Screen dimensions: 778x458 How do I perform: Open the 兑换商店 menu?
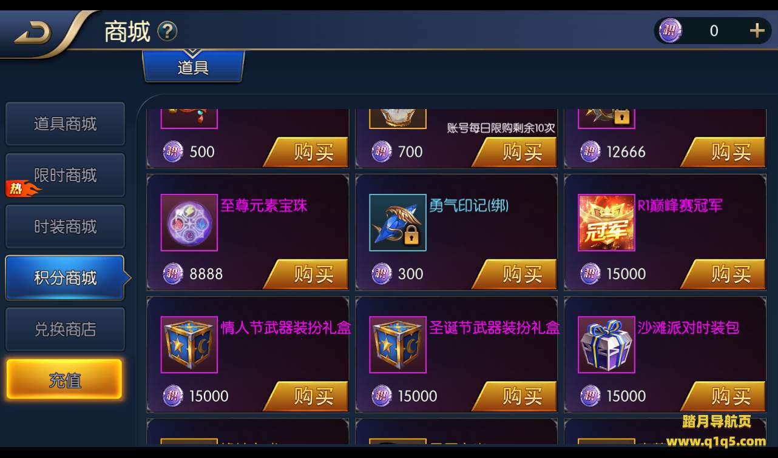pos(65,330)
